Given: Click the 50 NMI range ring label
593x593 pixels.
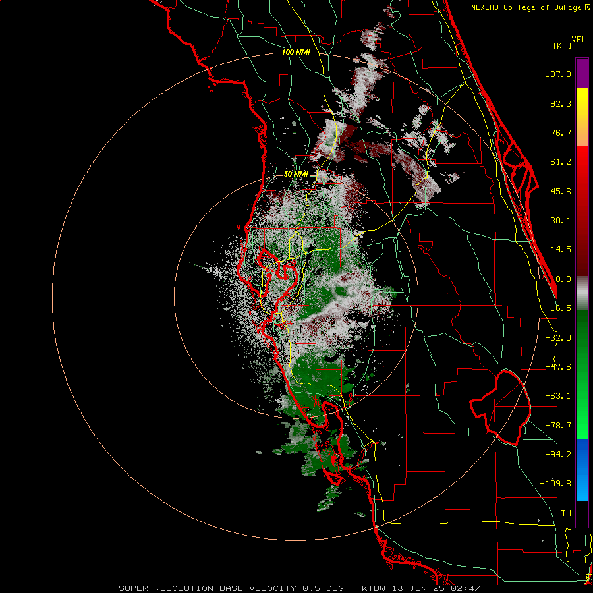Looking at the screenshot, I should pos(296,174).
